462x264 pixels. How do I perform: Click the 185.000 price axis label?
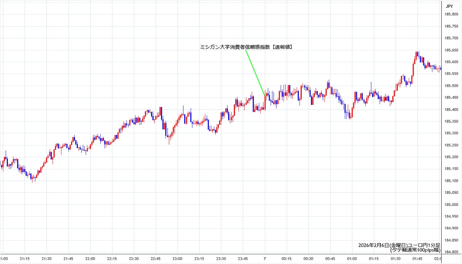point(451,205)
